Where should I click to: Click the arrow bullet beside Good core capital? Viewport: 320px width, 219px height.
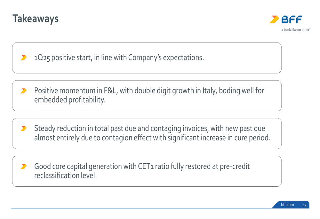(23, 166)
